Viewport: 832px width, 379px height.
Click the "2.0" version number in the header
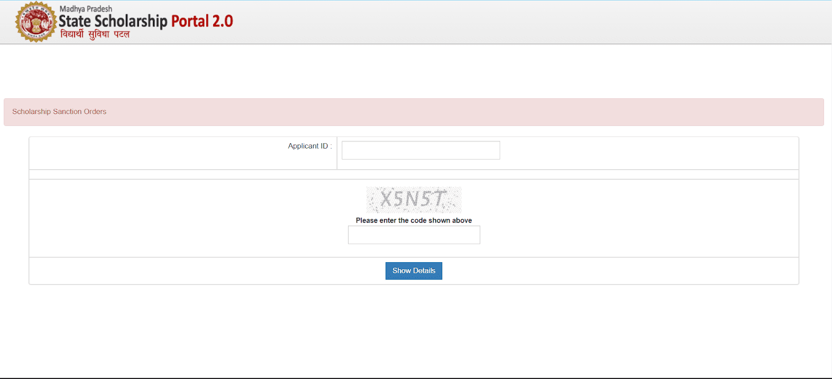tap(223, 21)
